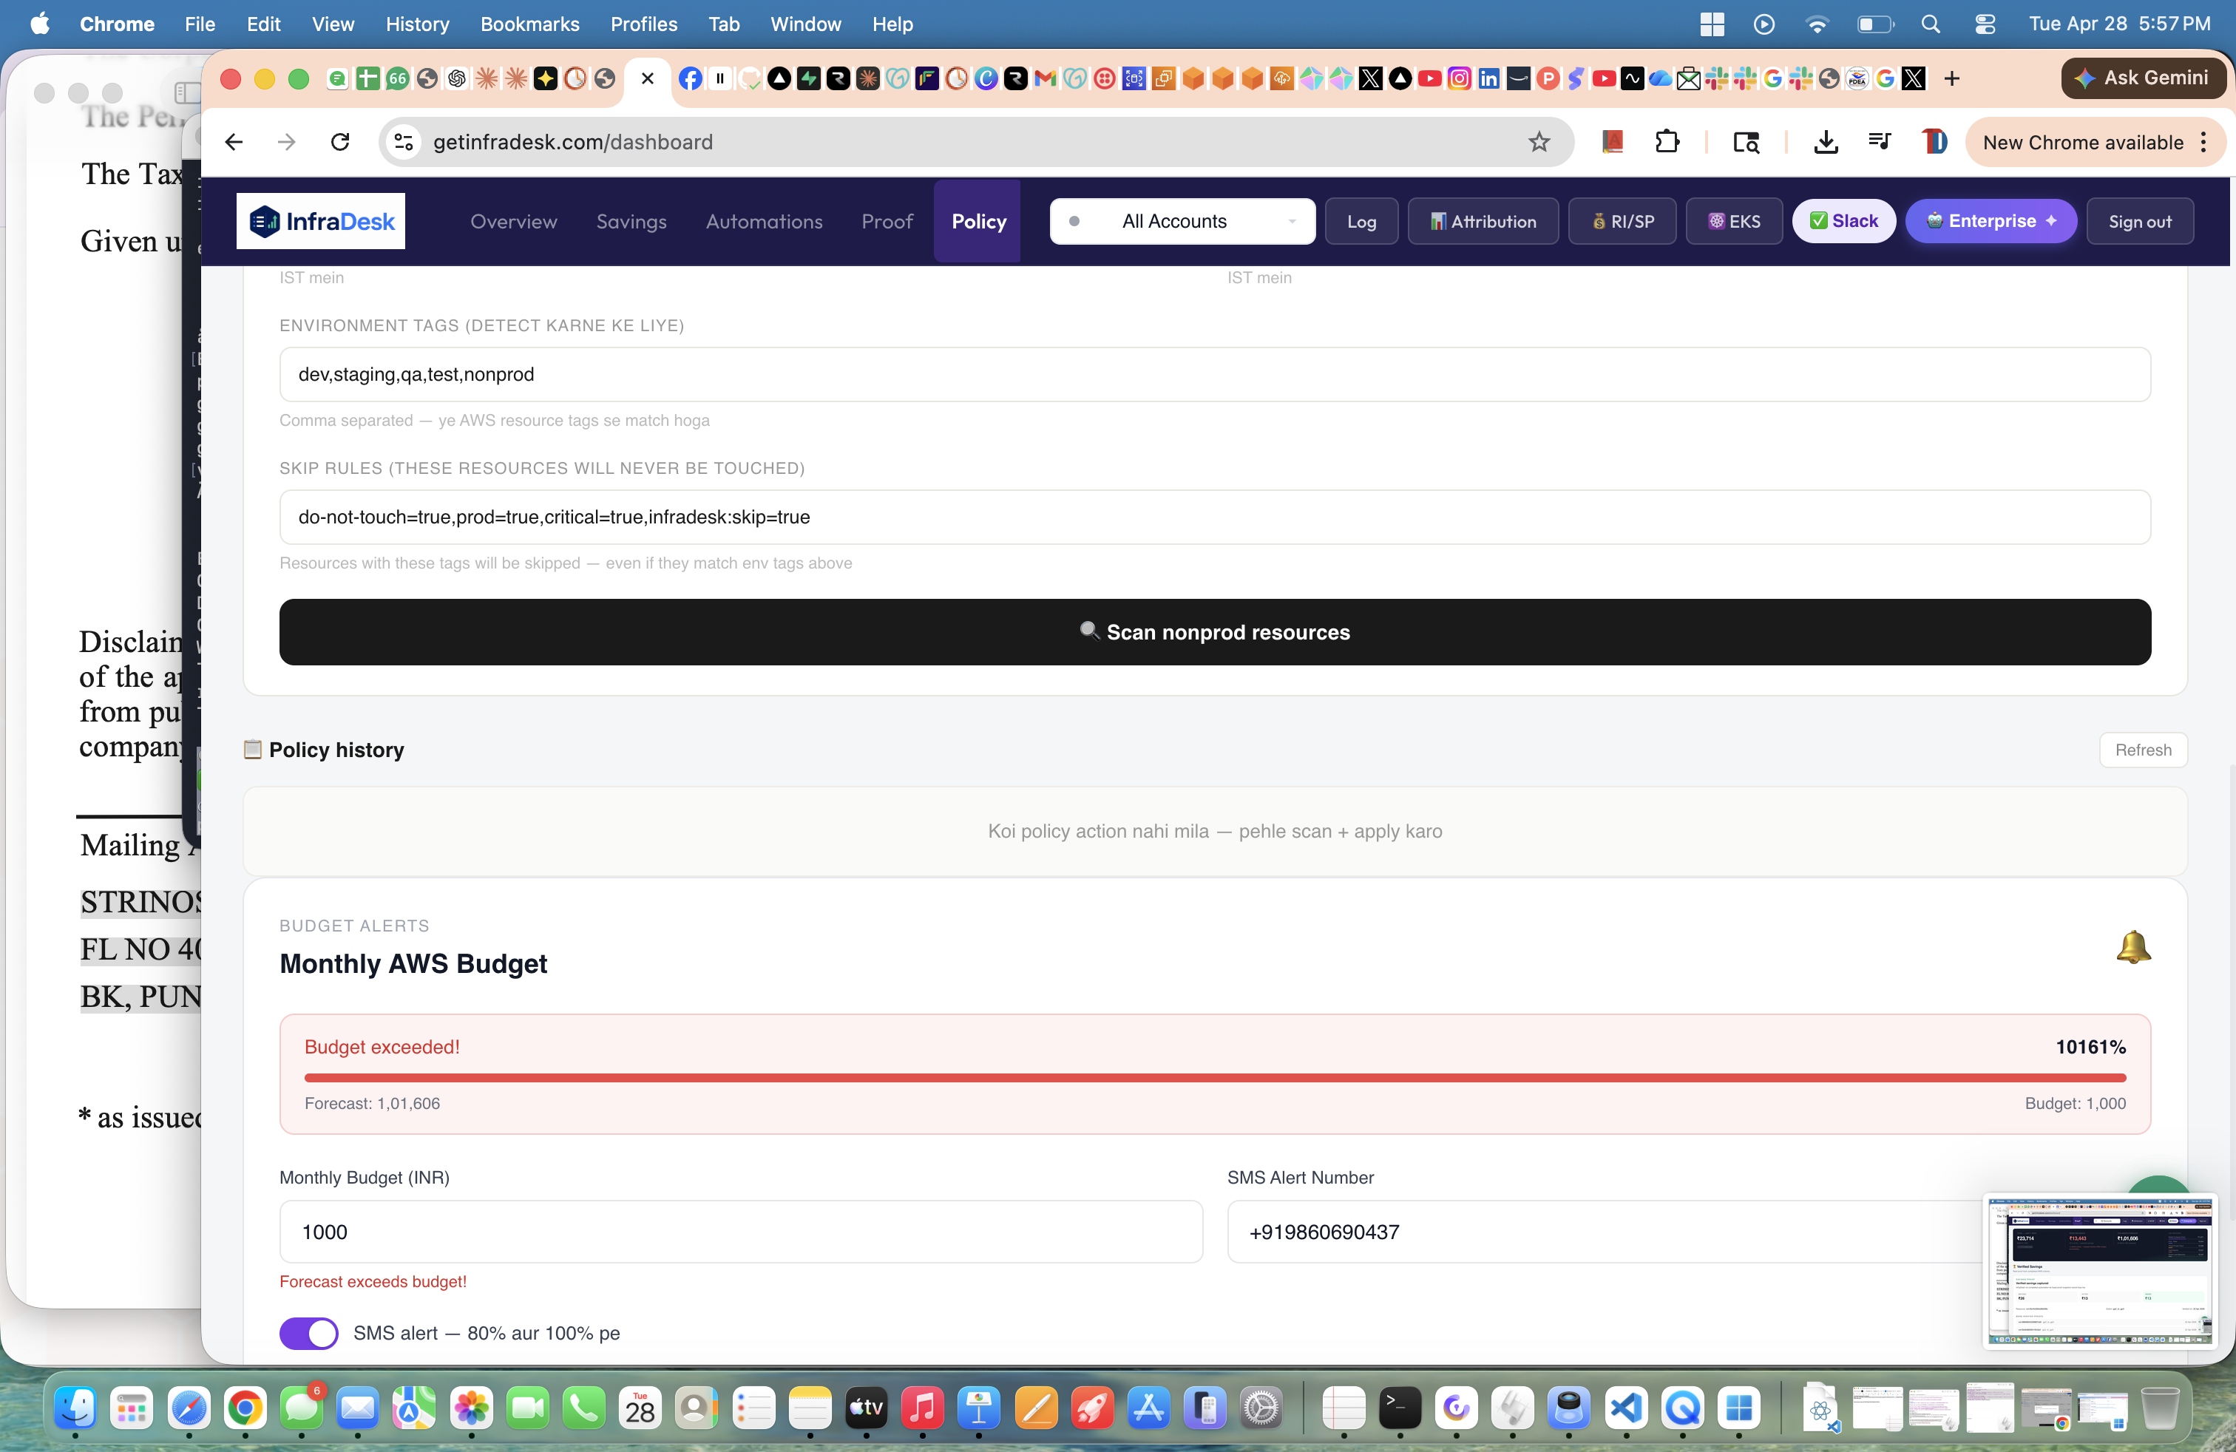Open Visual Studio Code from the Dock
Image resolution: width=2236 pixels, height=1452 pixels.
[1626, 1408]
